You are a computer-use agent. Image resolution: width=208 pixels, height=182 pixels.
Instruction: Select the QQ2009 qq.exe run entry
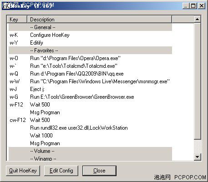pyautogui.click(x=90, y=74)
